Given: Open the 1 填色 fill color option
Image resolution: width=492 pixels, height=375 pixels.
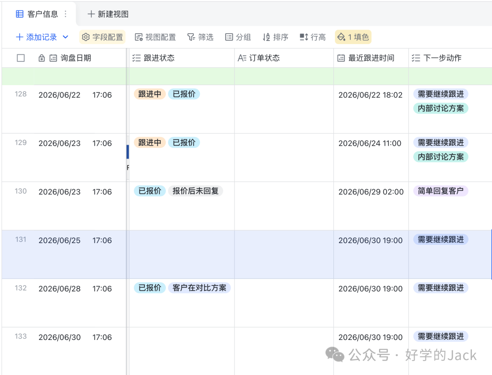Looking at the screenshot, I should [x=354, y=37].
